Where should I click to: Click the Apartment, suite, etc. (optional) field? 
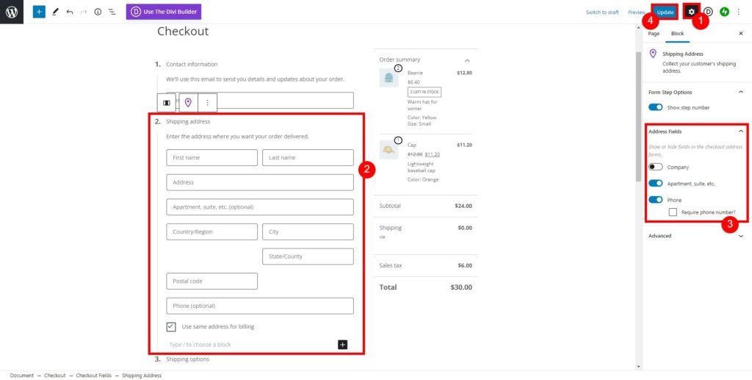click(x=260, y=207)
